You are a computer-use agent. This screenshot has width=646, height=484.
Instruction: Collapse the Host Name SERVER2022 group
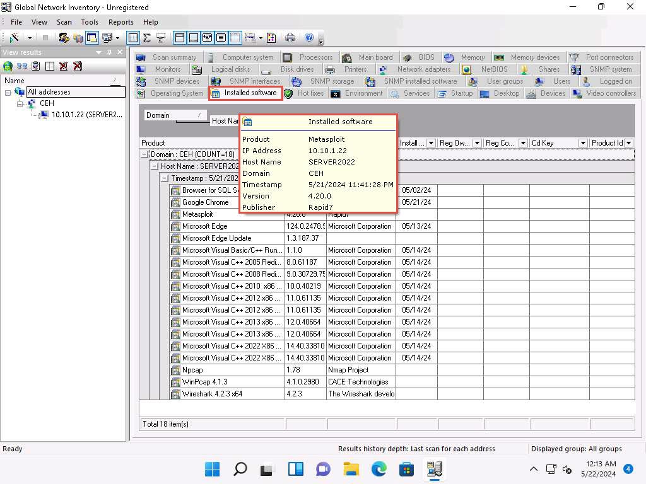tap(155, 166)
